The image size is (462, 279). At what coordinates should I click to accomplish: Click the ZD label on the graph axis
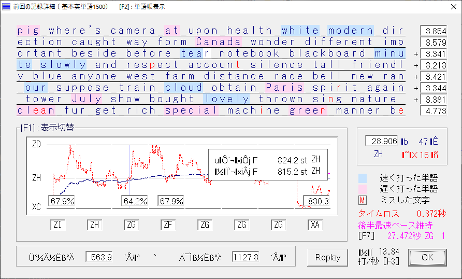pyautogui.click(x=36, y=144)
